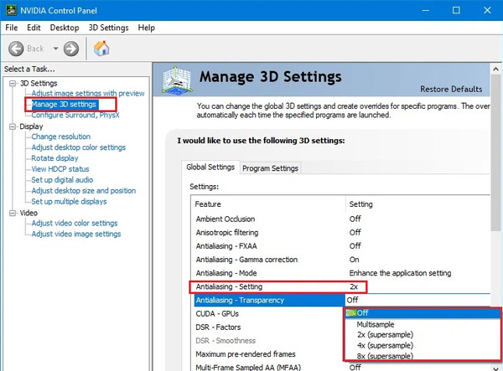Open Adjust image settings with preview
The width and height of the screenshot is (503, 371).
pos(88,94)
